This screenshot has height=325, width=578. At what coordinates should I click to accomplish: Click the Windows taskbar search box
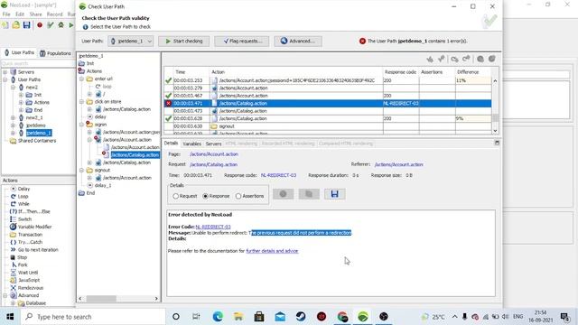tap(94, 317)
